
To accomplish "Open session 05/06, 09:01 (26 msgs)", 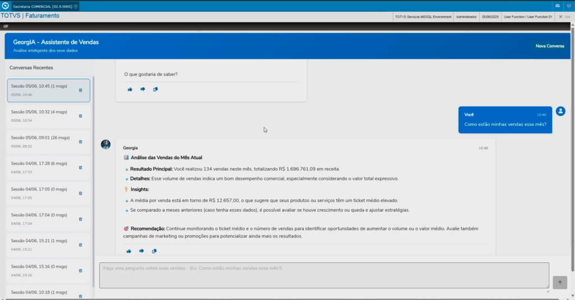I will pyautogui.click(x=48, y=142).
